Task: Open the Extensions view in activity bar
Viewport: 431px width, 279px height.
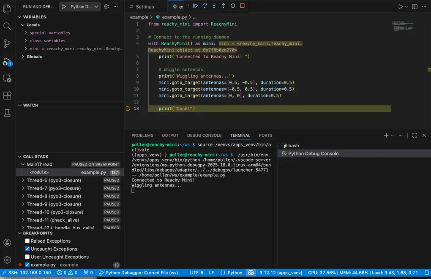Action: [7, 96]
